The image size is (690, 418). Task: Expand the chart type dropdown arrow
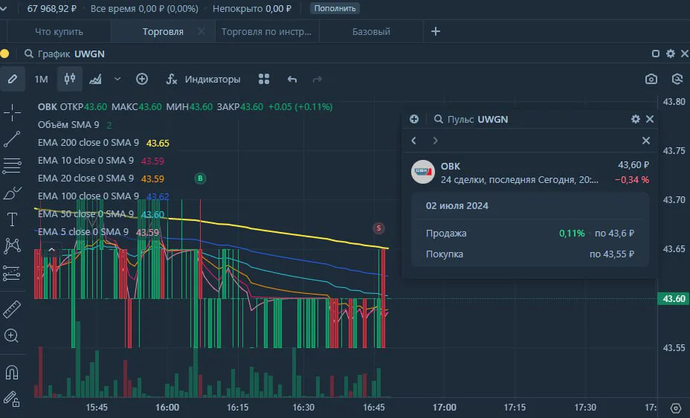[x=117, y=79]
